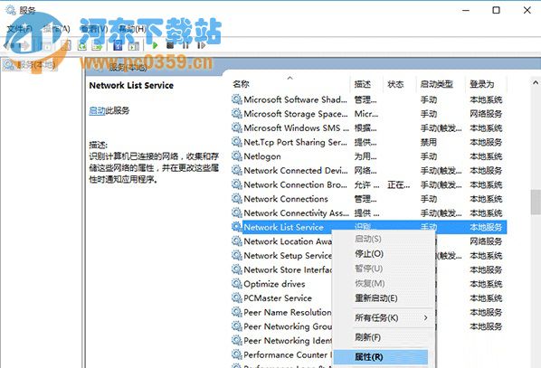Select the Network Store Interface row
The height and width of the screenshot is (368, 541).
282,269
